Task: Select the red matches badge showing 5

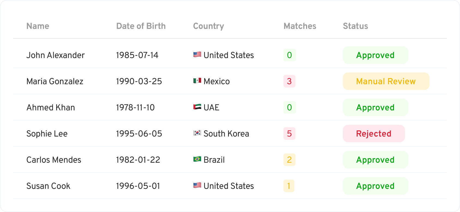Action: point(289,134)
